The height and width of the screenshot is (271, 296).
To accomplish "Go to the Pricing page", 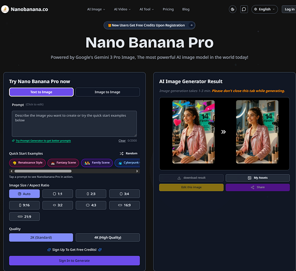I will click(x=168, y=9).
